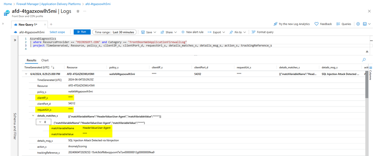Open the Queries panel
The image size is (377, 156).
pyautogui.click(x=344, y=24)
